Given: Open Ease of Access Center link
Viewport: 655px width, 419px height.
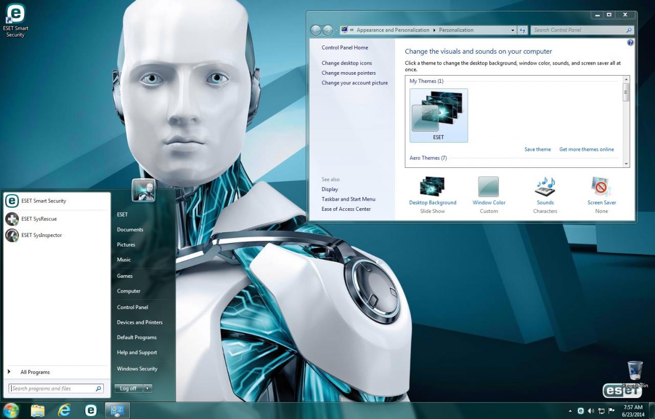Looking at the screenshot, I should pos(346,209).
